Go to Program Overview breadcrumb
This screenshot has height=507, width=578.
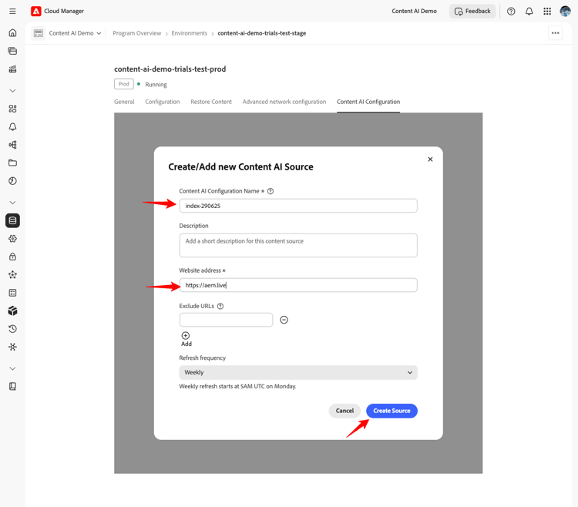(x=136, y=33)
